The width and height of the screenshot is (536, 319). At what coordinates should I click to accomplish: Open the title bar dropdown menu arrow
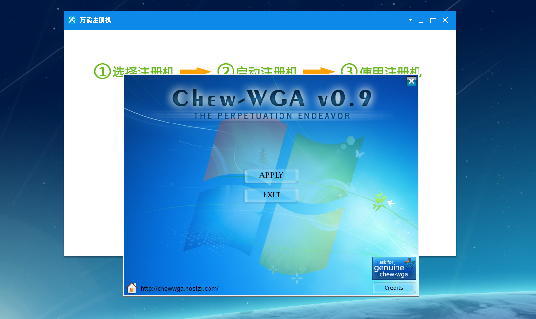point(410,20)
